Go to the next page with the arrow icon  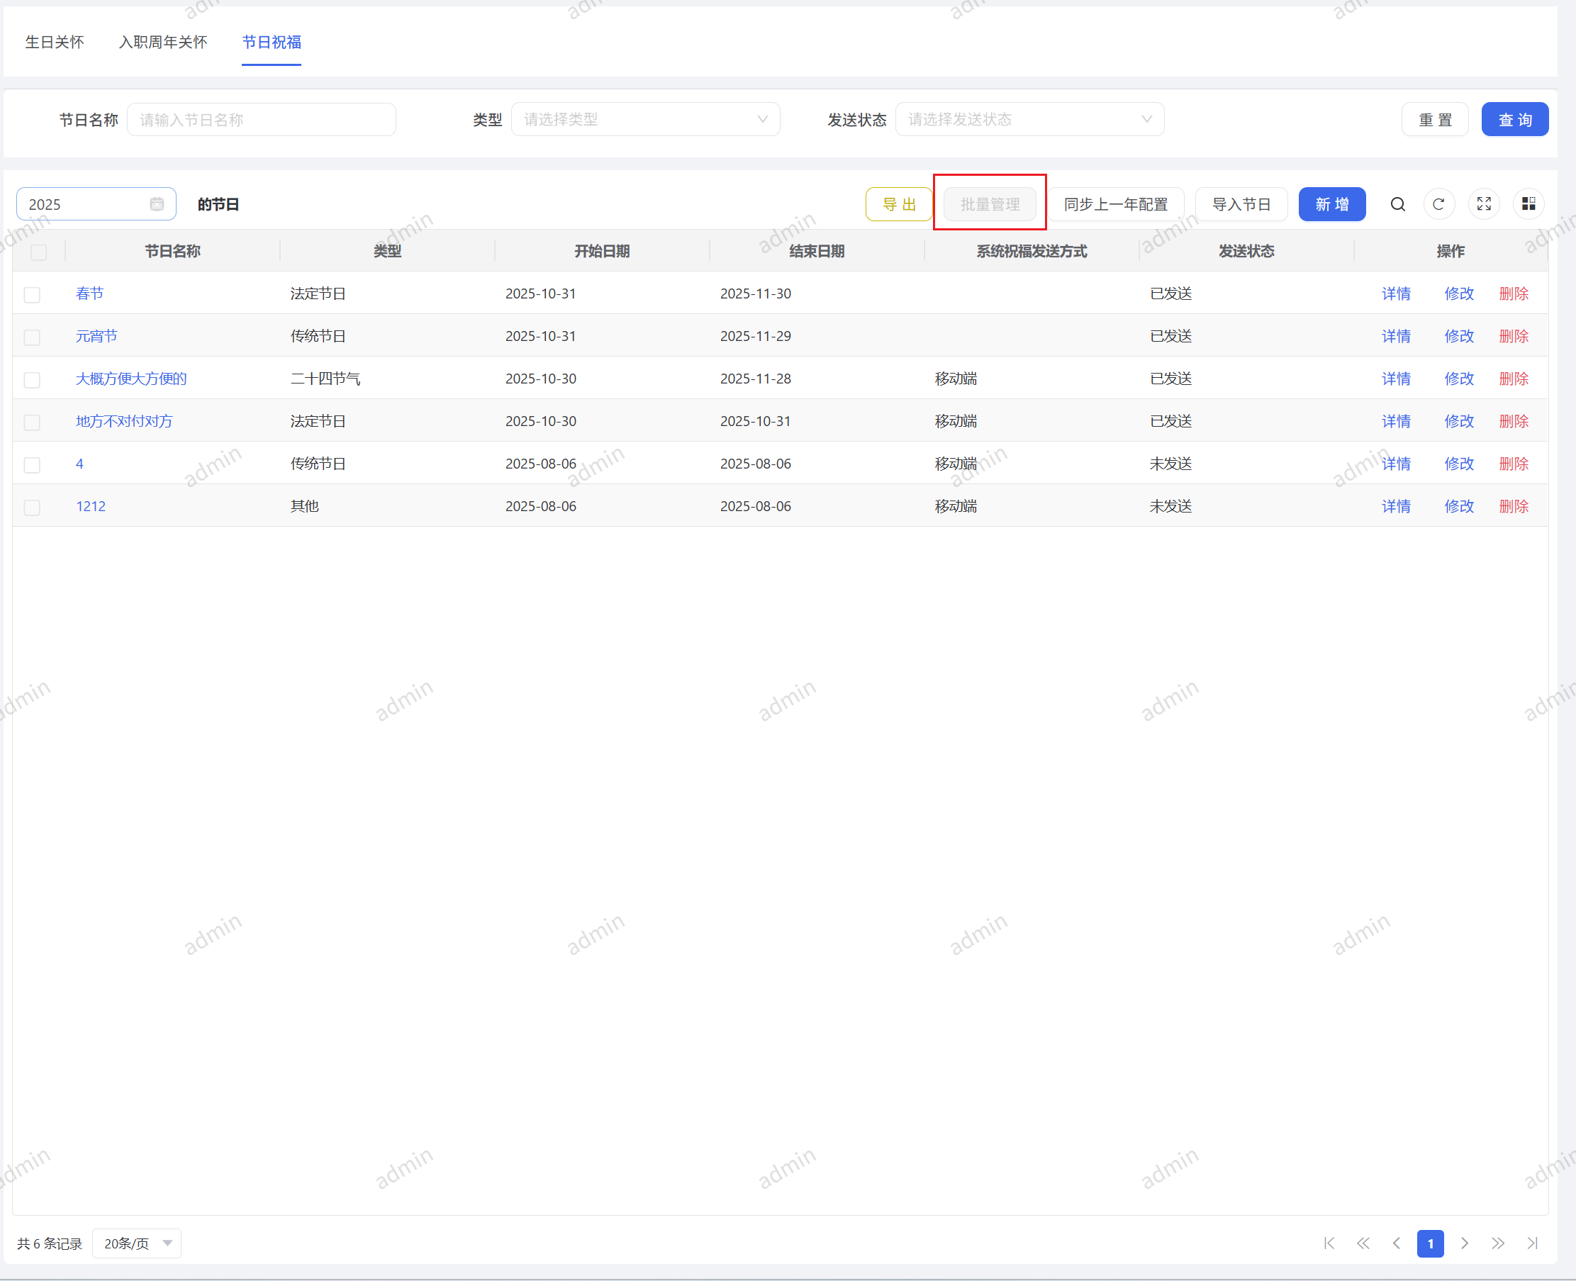point(1465,1243)
